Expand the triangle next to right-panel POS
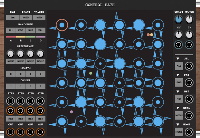 pyautogui.click(x=178, y=75)
